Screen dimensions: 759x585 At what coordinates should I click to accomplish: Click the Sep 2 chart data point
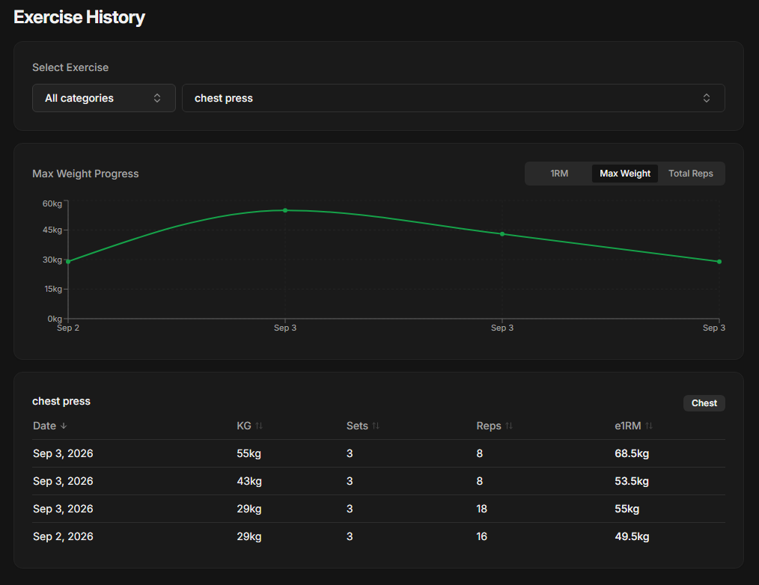coord(68,261)
